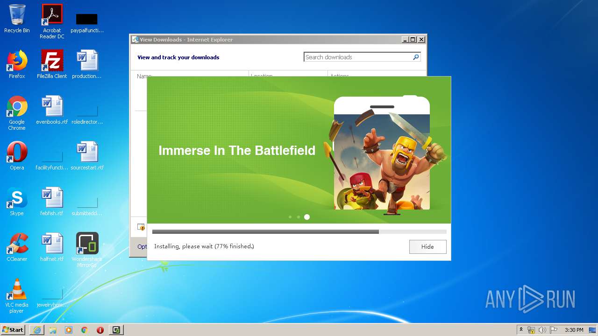
Task: Launch Opera desktop shortcut
Action: coord(17,156)
